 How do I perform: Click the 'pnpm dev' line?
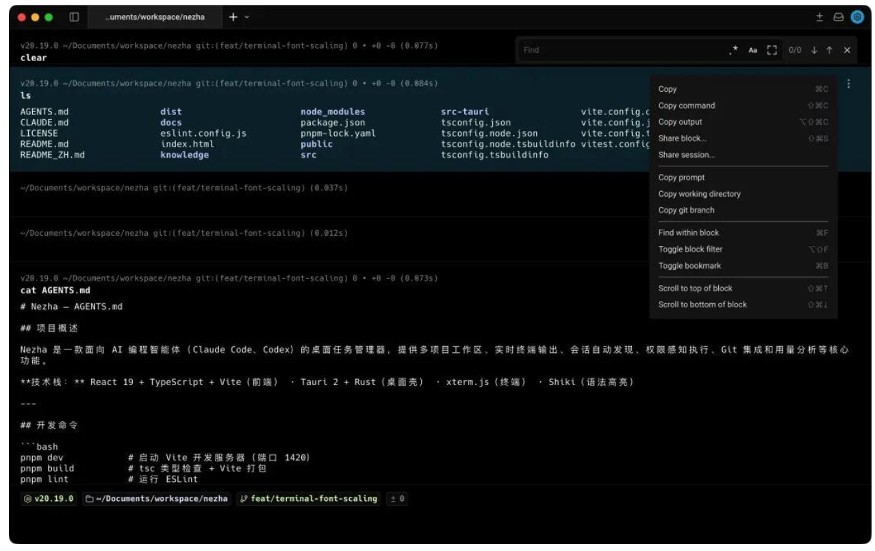pyautogui.click(x=165, y=458)
